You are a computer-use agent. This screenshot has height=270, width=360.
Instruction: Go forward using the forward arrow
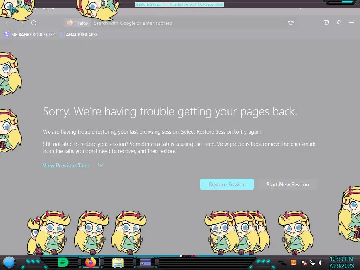21,23
